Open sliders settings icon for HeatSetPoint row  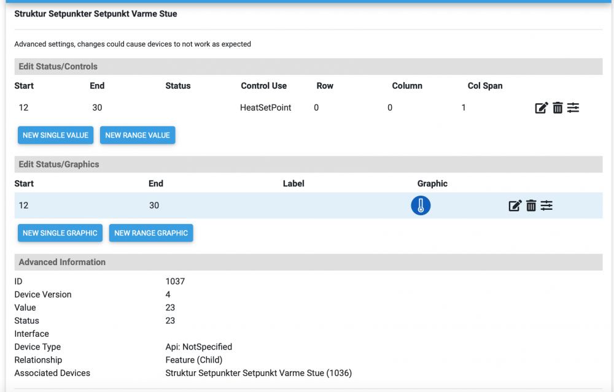(573, 108)
